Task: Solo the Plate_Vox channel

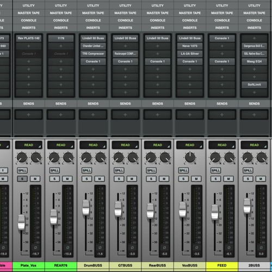Action: (x=22, y=179)
